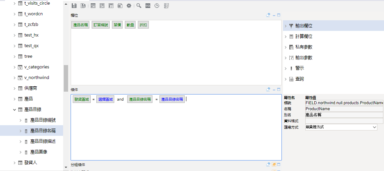Expand the 輸出欄位 section
The height and width of the screenshot is (171, 384).
pos(285,26)
